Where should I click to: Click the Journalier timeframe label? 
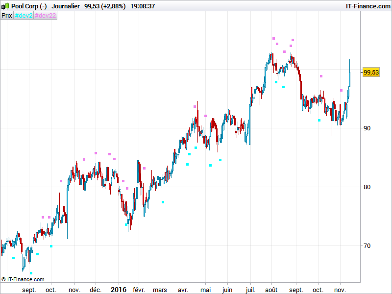(66, 6)
